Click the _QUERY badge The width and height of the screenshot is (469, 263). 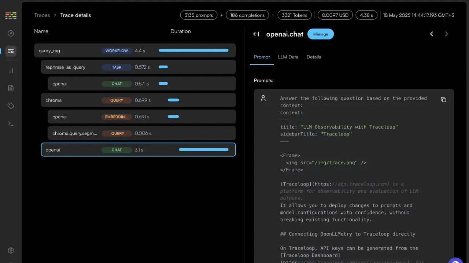tap(117, 133)
